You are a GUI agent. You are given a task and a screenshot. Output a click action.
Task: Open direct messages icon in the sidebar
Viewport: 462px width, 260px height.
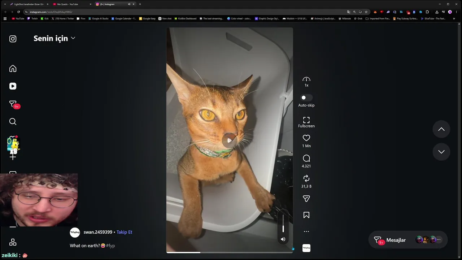[13, 104]
